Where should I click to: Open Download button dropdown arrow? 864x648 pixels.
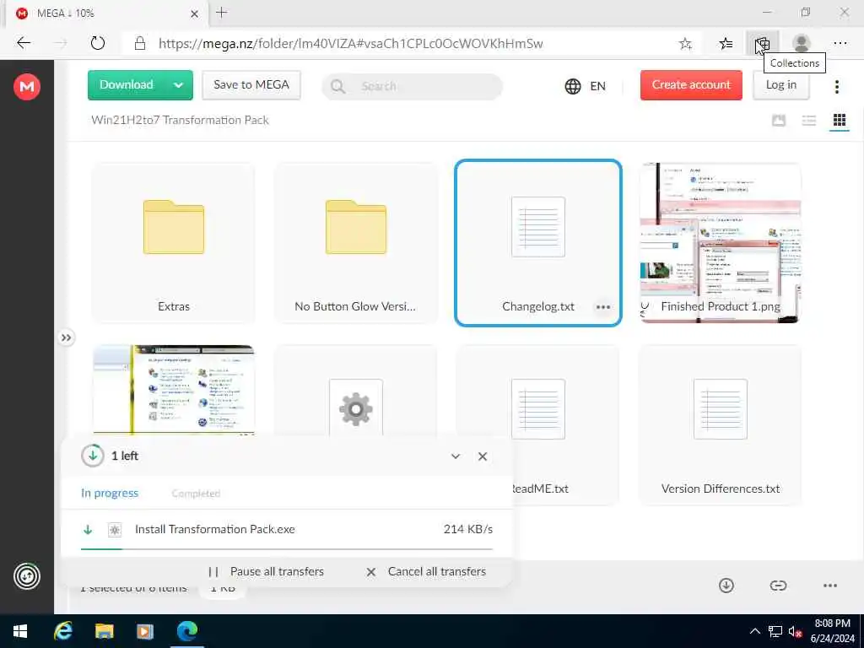coord(178,85)
